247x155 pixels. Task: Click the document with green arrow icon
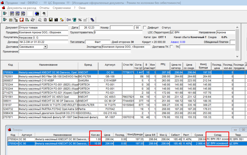pos(27,20)
